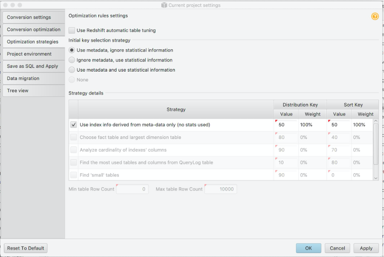Open the Data migration tab
This screenshot has height=257, width=384.
click(x=34, y=79)
